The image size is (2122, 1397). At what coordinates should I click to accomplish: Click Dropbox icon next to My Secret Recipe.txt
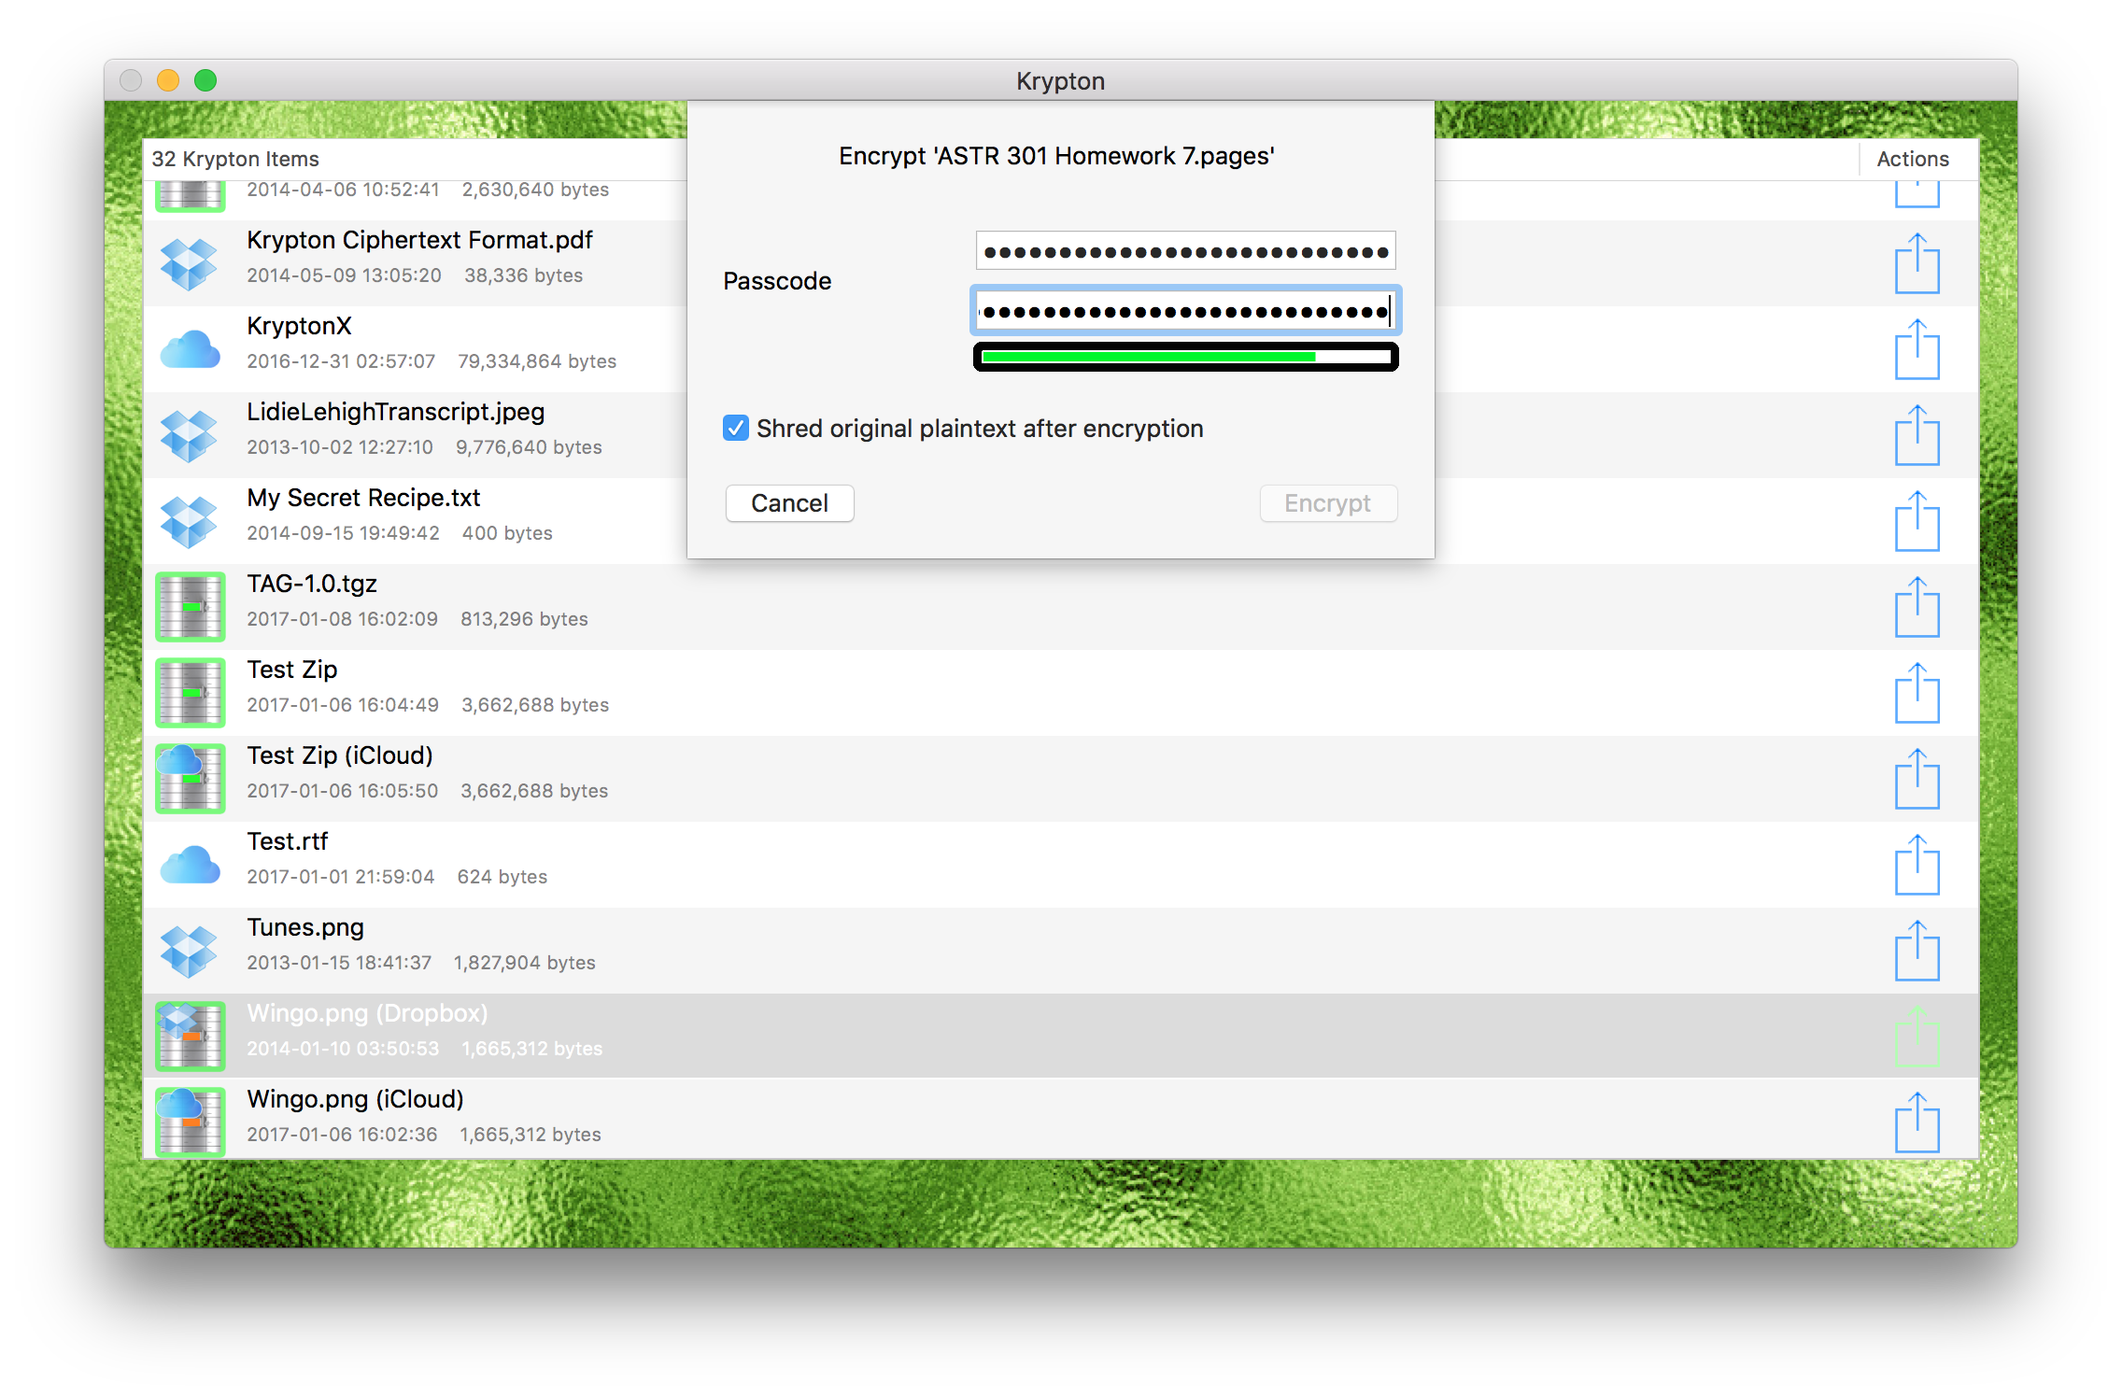pyautogui.click(x=189, y=521)
